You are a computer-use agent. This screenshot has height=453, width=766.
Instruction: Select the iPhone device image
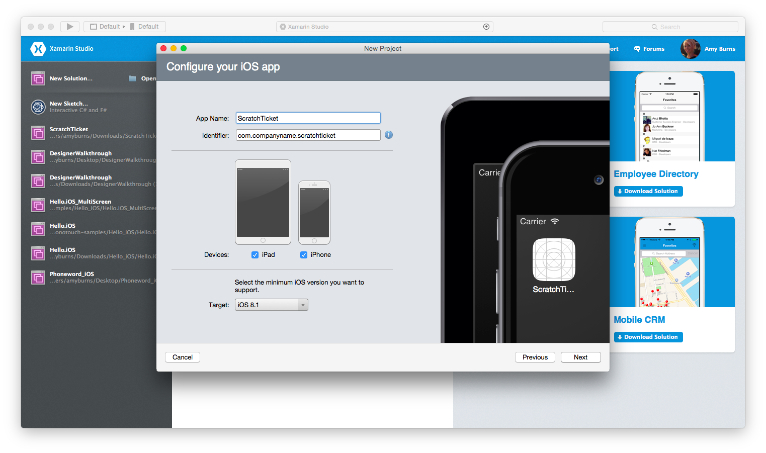314,213
